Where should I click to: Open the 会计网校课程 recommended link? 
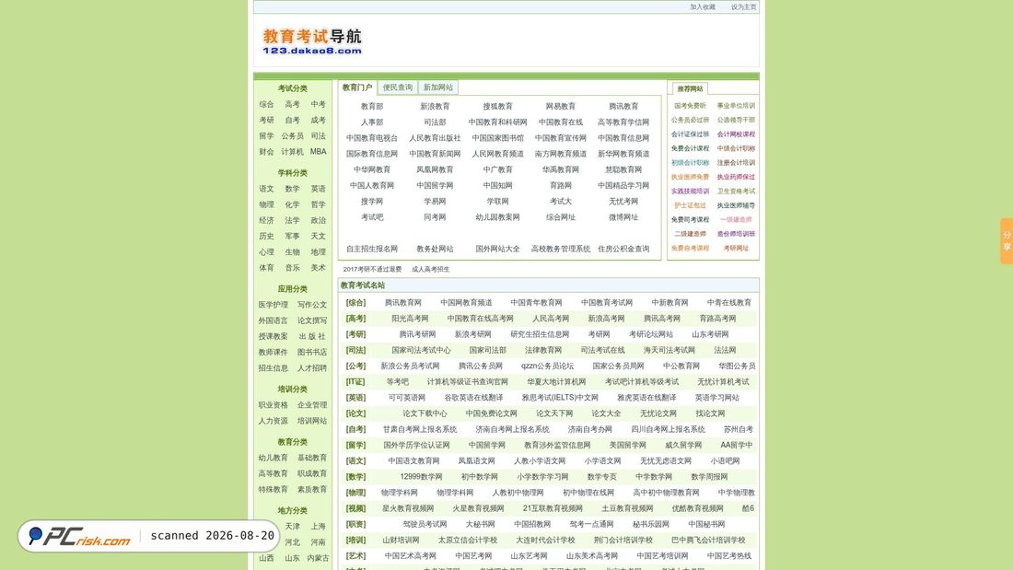736,134
